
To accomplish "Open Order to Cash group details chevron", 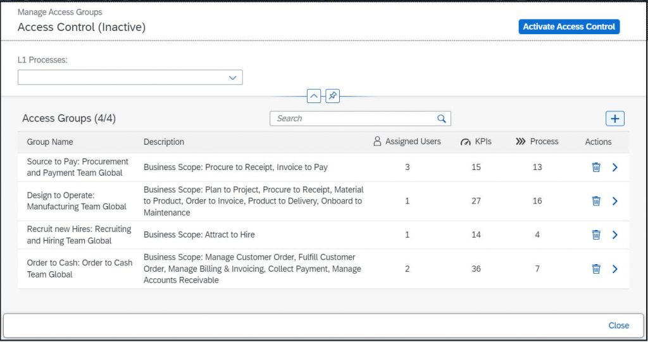I will [615, 269].
